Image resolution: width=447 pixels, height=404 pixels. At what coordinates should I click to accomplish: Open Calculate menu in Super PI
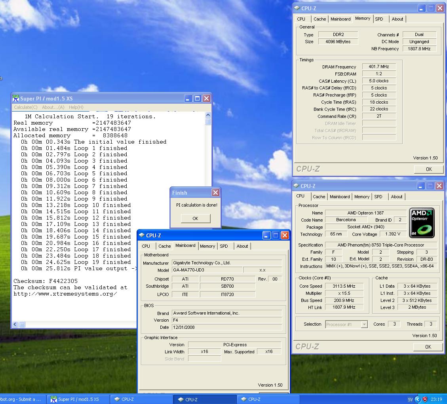pyautogui.click(x=26, y=107)
